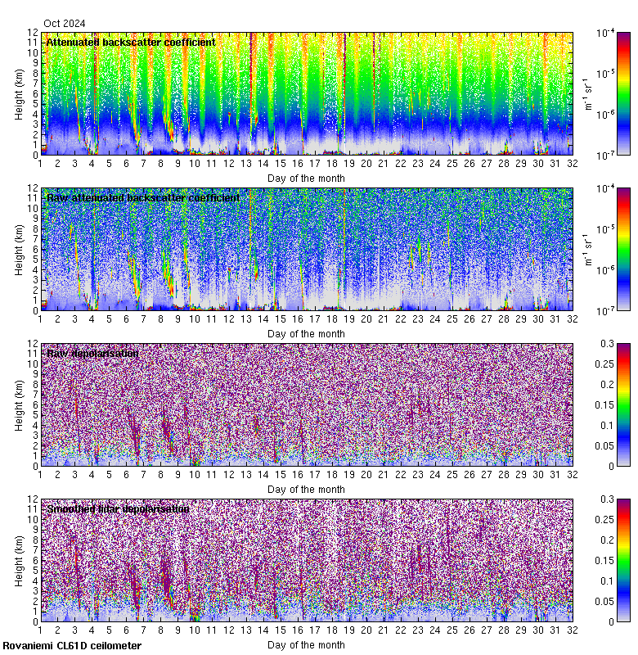Click "Day of the month" under top panel
Viewport: 638px width, 655px height.
tap(306, 178)
